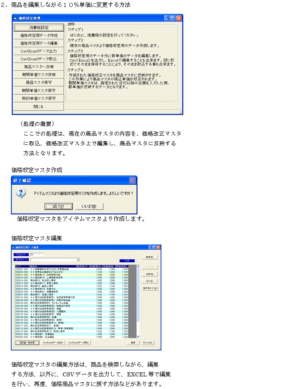283x389 pixels.
Task: Decline with いいえ(N) in the dialog
Action: (x=89, y=206)
